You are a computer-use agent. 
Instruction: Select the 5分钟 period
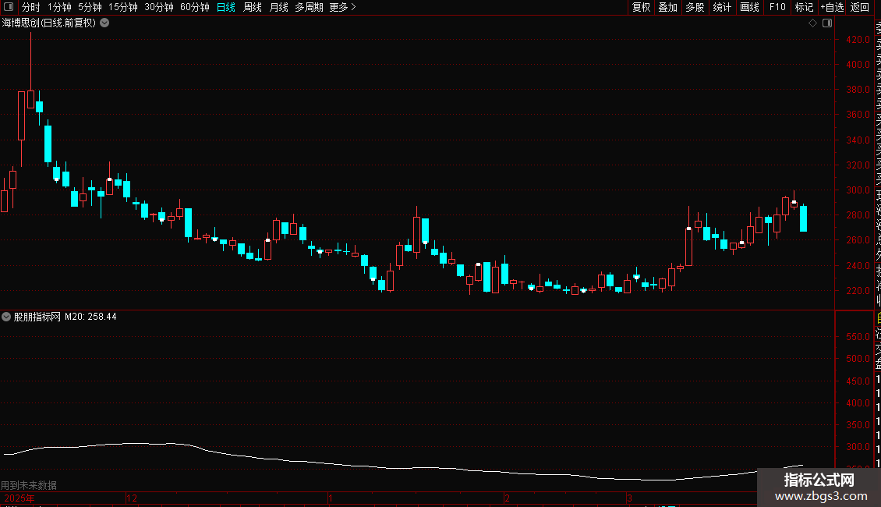[x=90, y=7]
